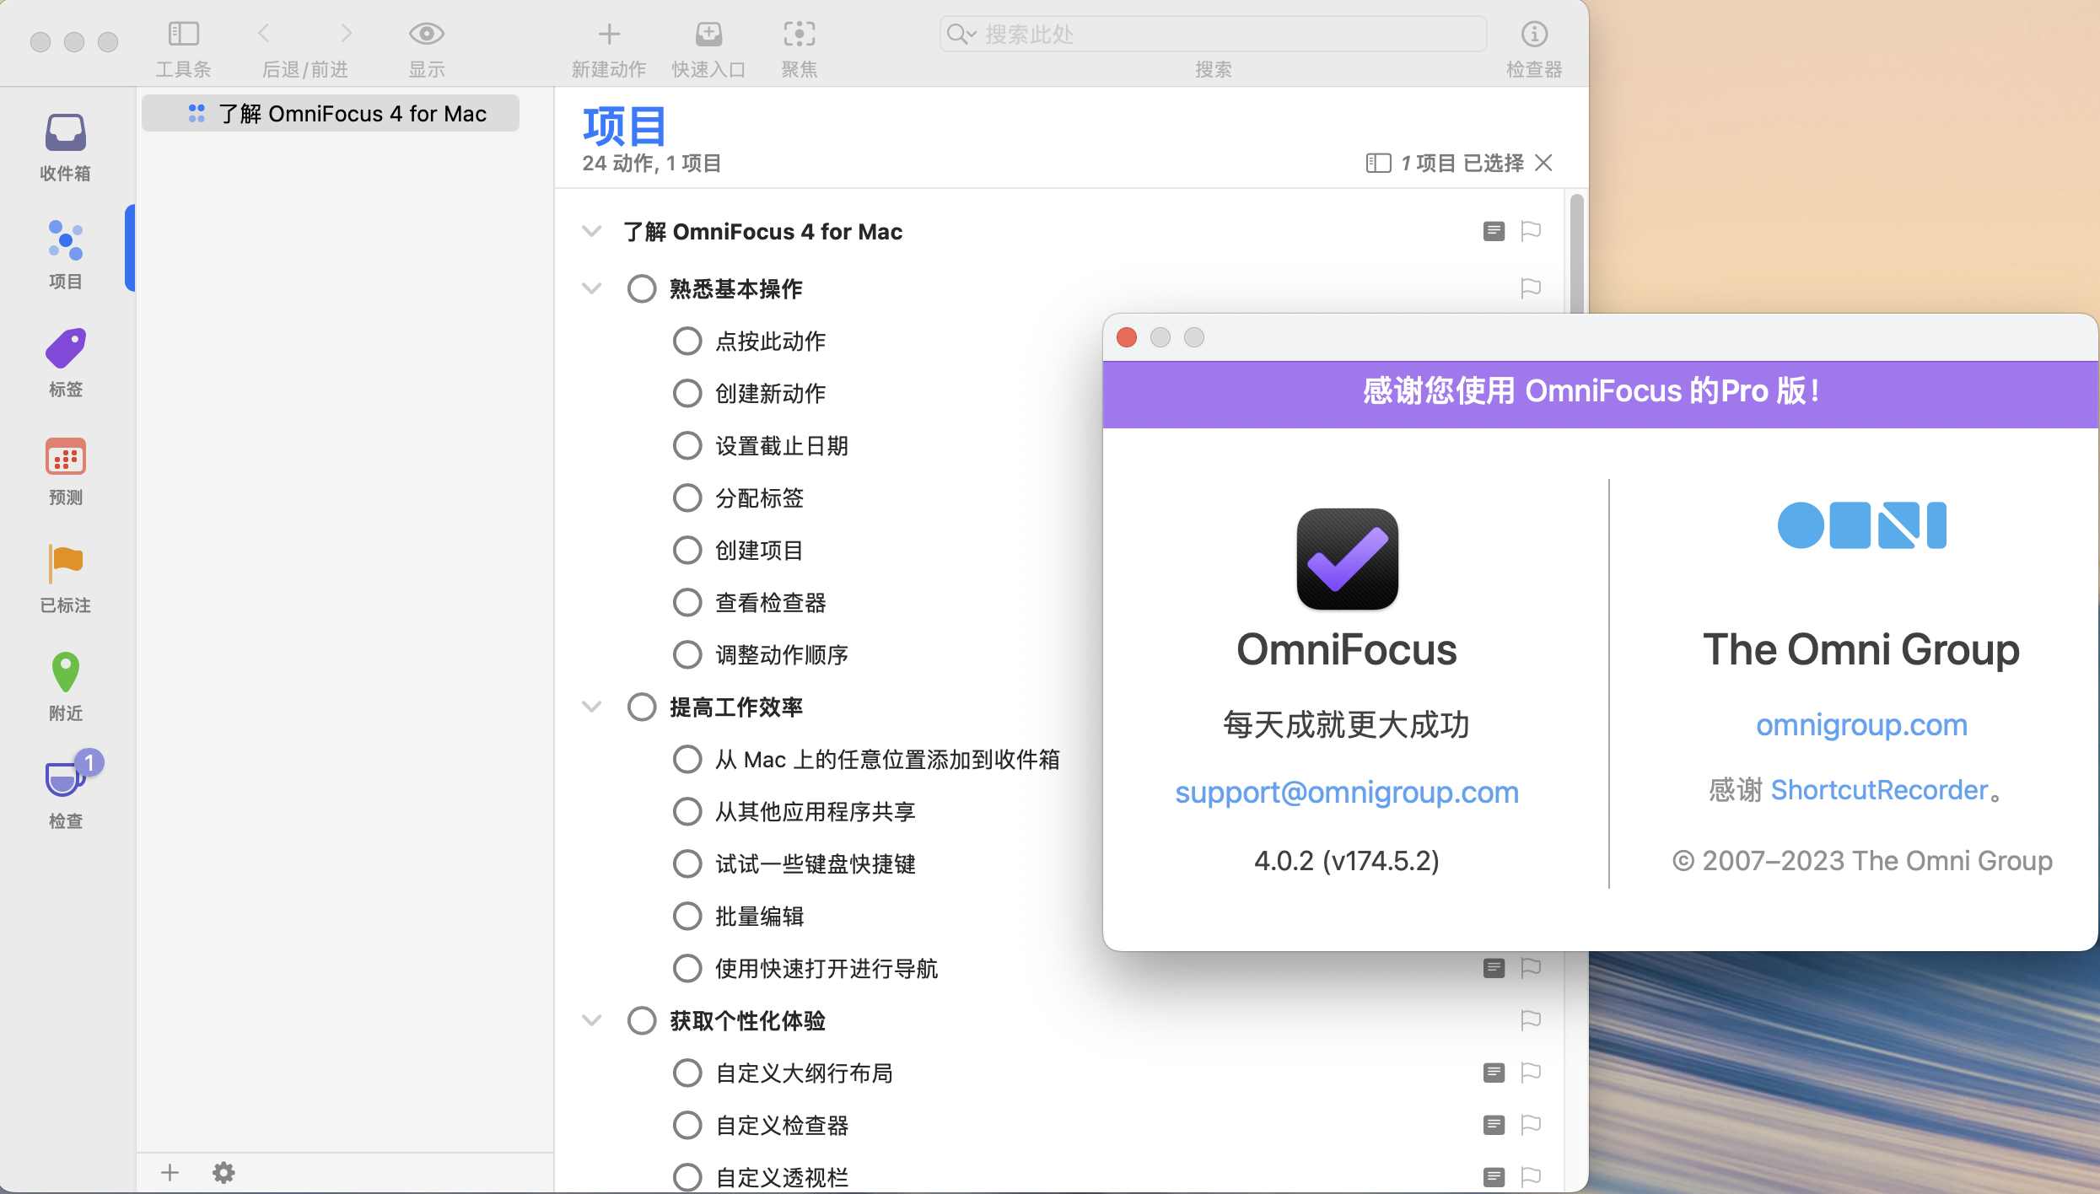Image resolution: width=2100 pixels, height=1194 pixels.
Task: Open the 显示 view options eye icon
Action: coord(426,34)
